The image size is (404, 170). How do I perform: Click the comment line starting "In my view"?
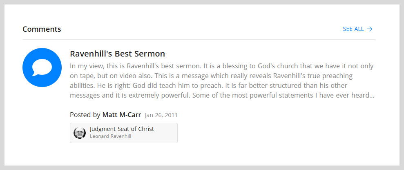tap(221, 66)
